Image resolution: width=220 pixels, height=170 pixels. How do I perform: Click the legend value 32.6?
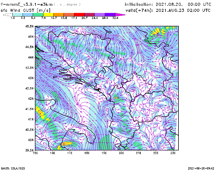[115, 18]
